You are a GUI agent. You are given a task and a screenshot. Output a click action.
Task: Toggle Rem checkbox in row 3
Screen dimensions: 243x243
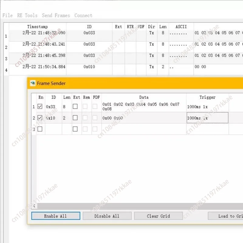click(85, 129)
